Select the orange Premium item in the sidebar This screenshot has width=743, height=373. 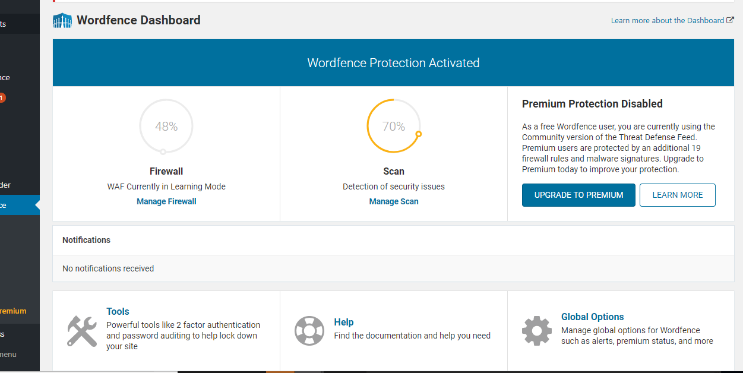(x=13, y=311)
